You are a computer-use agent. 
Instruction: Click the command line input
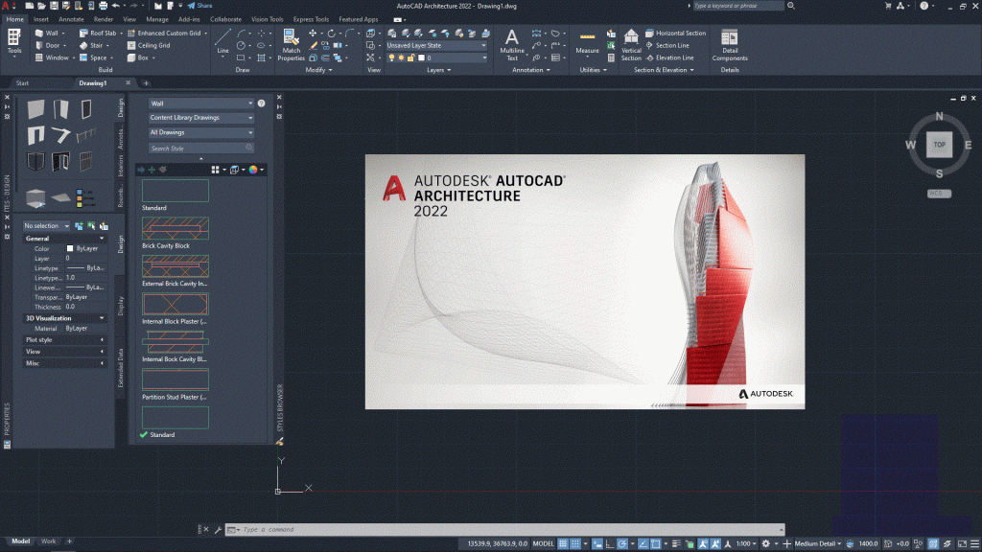click(504, 529)
